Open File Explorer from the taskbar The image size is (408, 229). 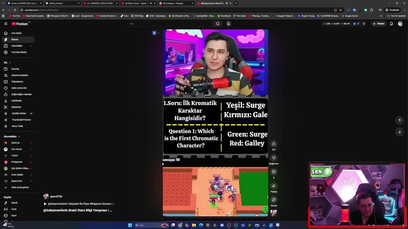coord(194,225)
